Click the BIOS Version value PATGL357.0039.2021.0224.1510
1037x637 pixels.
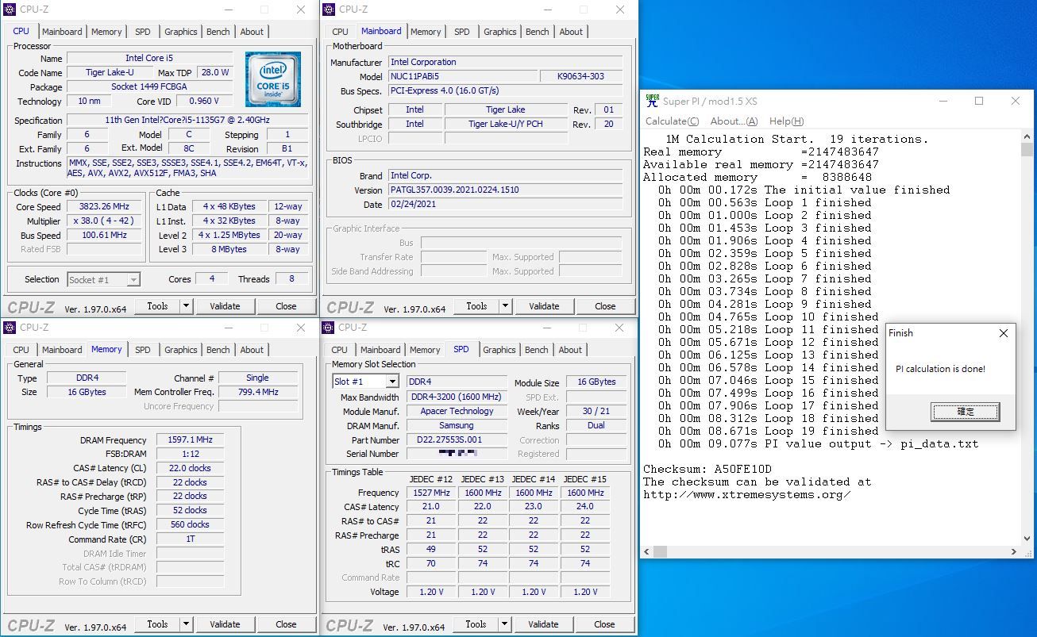pos(505,190)
